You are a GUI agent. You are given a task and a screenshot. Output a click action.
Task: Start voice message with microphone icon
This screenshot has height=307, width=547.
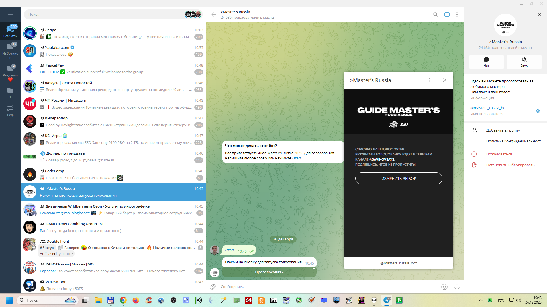(457, 287)
